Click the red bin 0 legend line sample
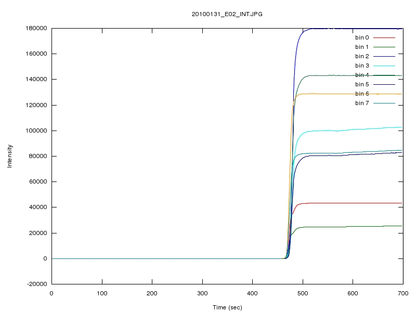Image resolution: width=416 pixels, height=312 pixels. [384, 37]
